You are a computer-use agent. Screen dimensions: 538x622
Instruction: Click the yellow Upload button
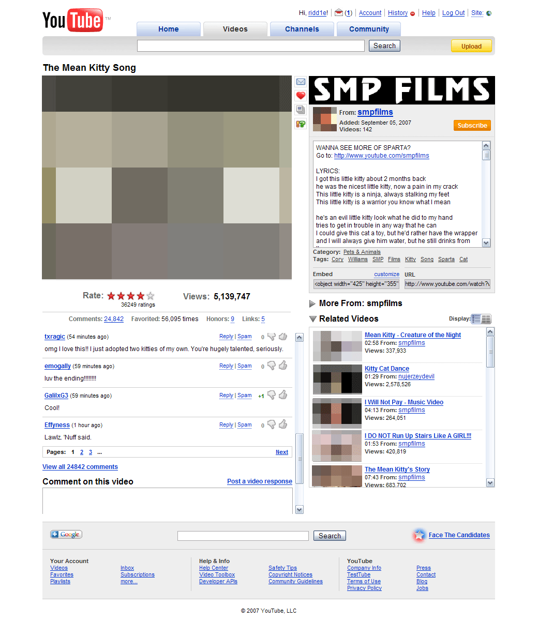(x=471, y=46)
